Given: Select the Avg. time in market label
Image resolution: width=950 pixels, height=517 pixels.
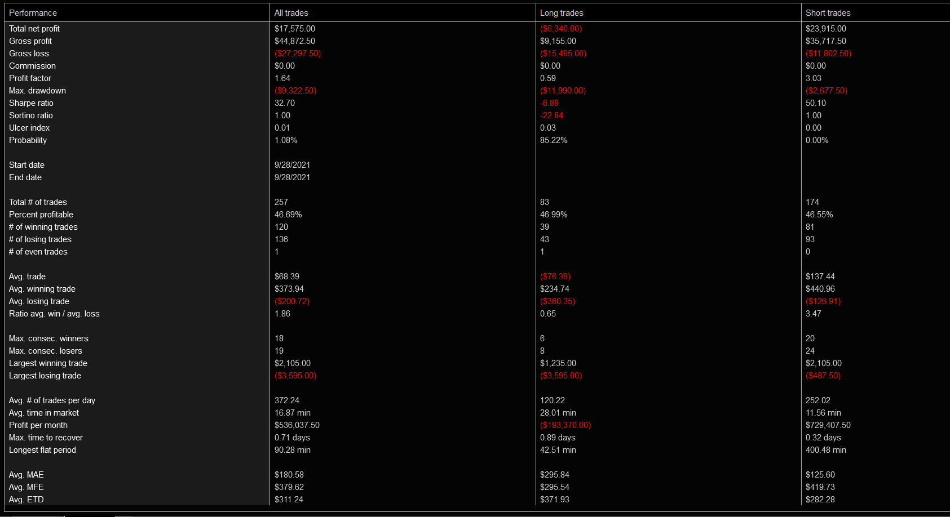Looking at the screenshot, I should [x=44, y=413].
